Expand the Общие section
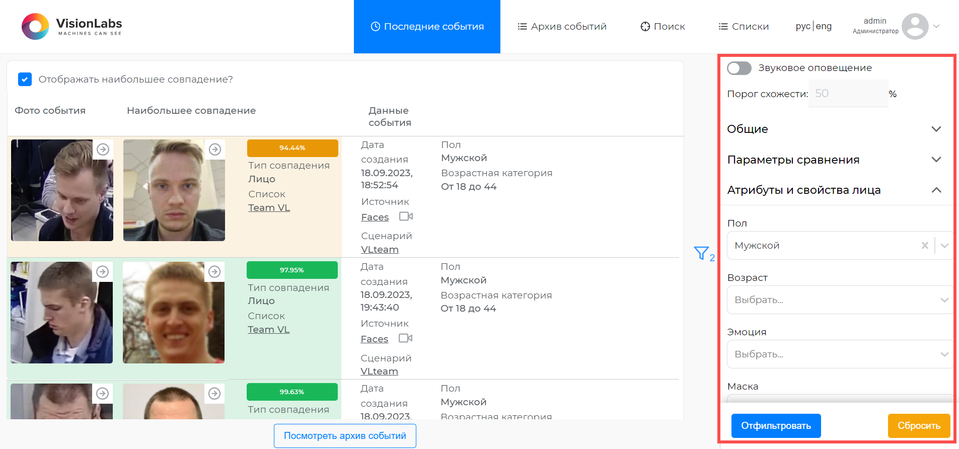This screenshot has height=449, width=959. coord(835,129)
